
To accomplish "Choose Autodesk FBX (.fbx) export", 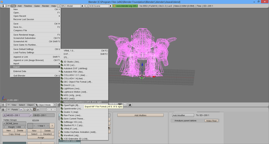I will [x=84, y=72].
